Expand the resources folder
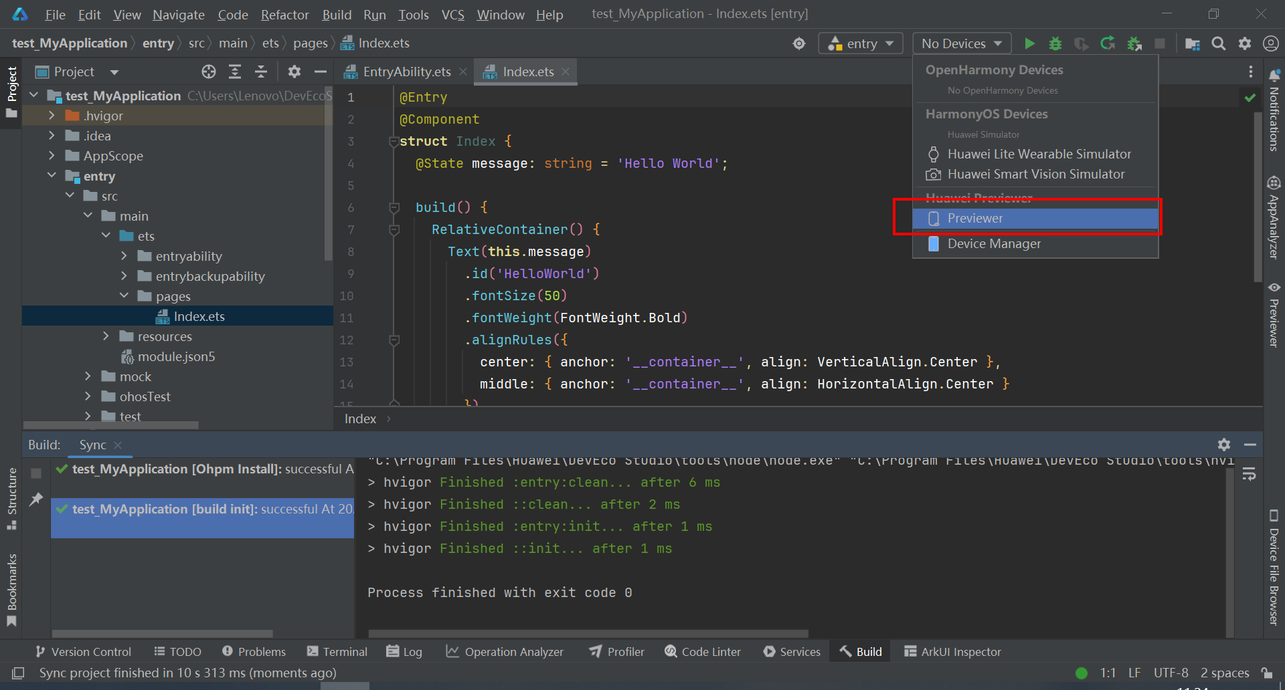 coord(106,336)
